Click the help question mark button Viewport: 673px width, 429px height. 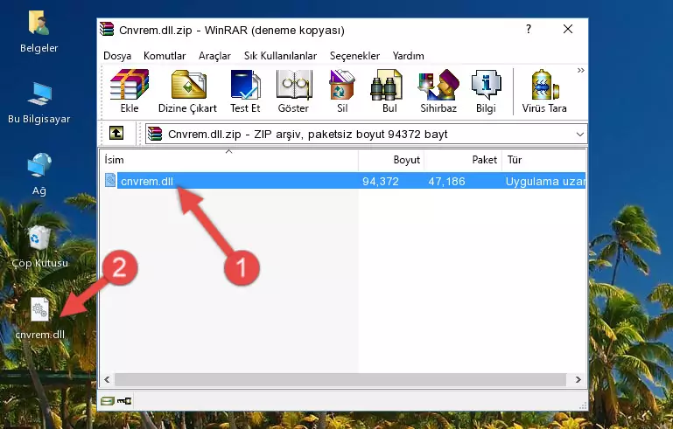[529, 29]
